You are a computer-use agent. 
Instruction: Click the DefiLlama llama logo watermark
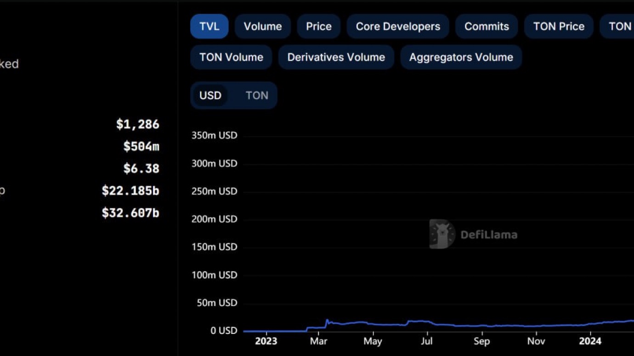pyautogui.click(x=442, y=234)
